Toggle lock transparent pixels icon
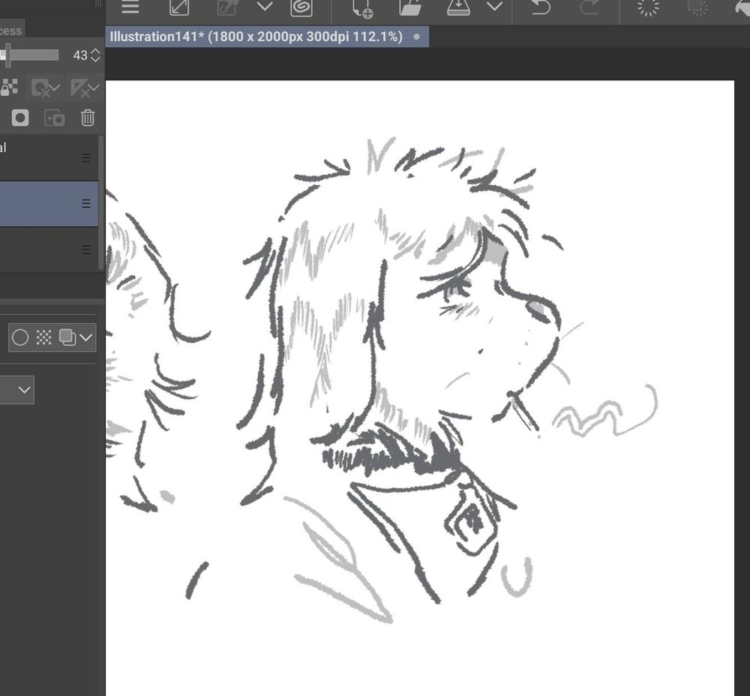Screen dimensions: 750x696 [x=9, y=88]
